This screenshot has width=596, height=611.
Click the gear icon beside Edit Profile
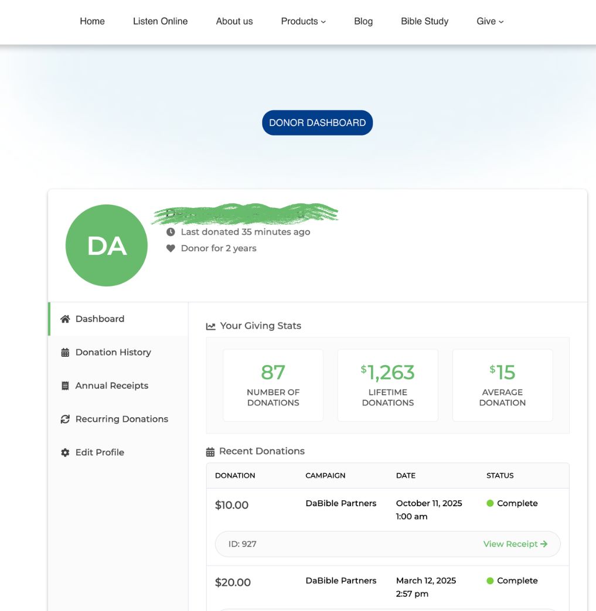tap(65, 453)
